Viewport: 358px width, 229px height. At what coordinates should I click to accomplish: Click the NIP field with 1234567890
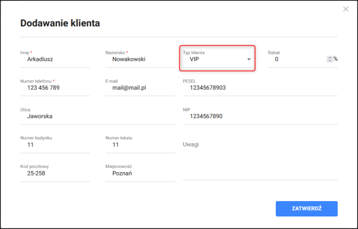click(x=260, y=116)
